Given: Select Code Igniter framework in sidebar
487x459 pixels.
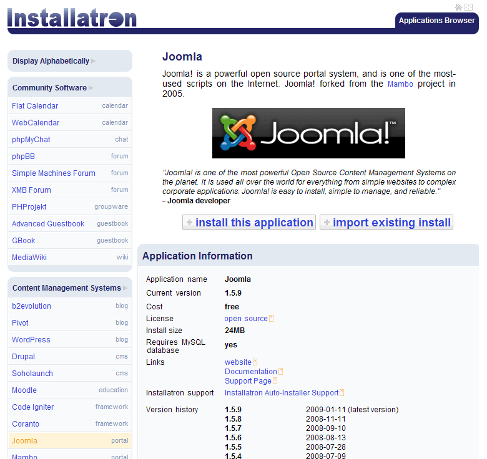Looking at the screenshot, I should pyautogui.click(x=70, y=407).
